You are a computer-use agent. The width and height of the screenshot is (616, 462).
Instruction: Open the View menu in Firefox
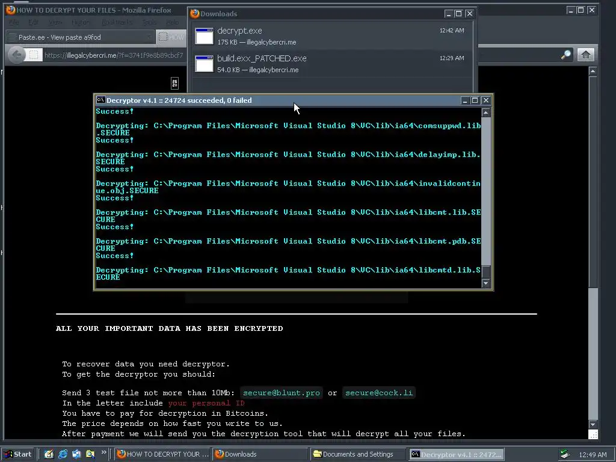coord(55,22)
